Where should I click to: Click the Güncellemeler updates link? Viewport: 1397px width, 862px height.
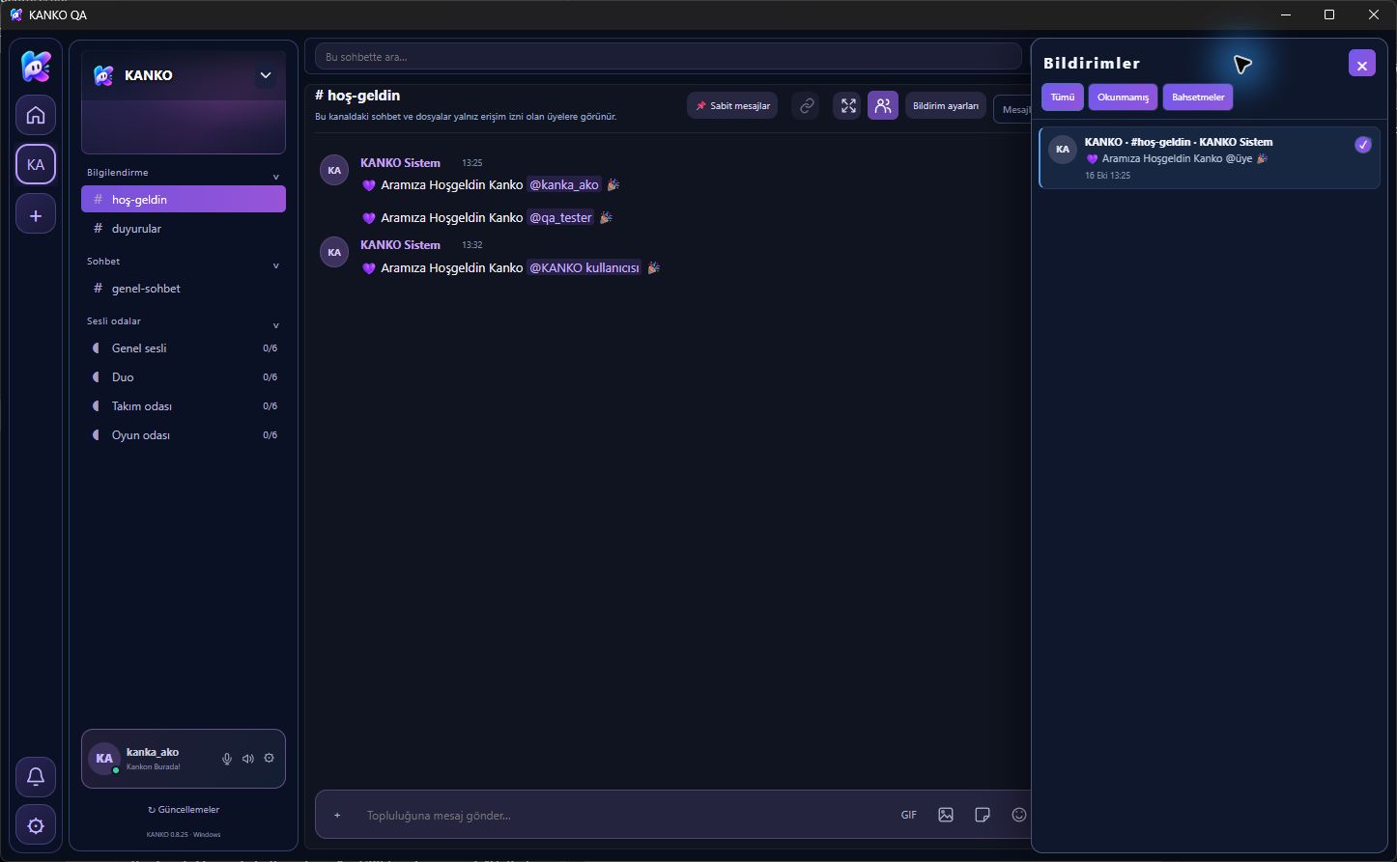pyautogui.click(x=184, y=810)
